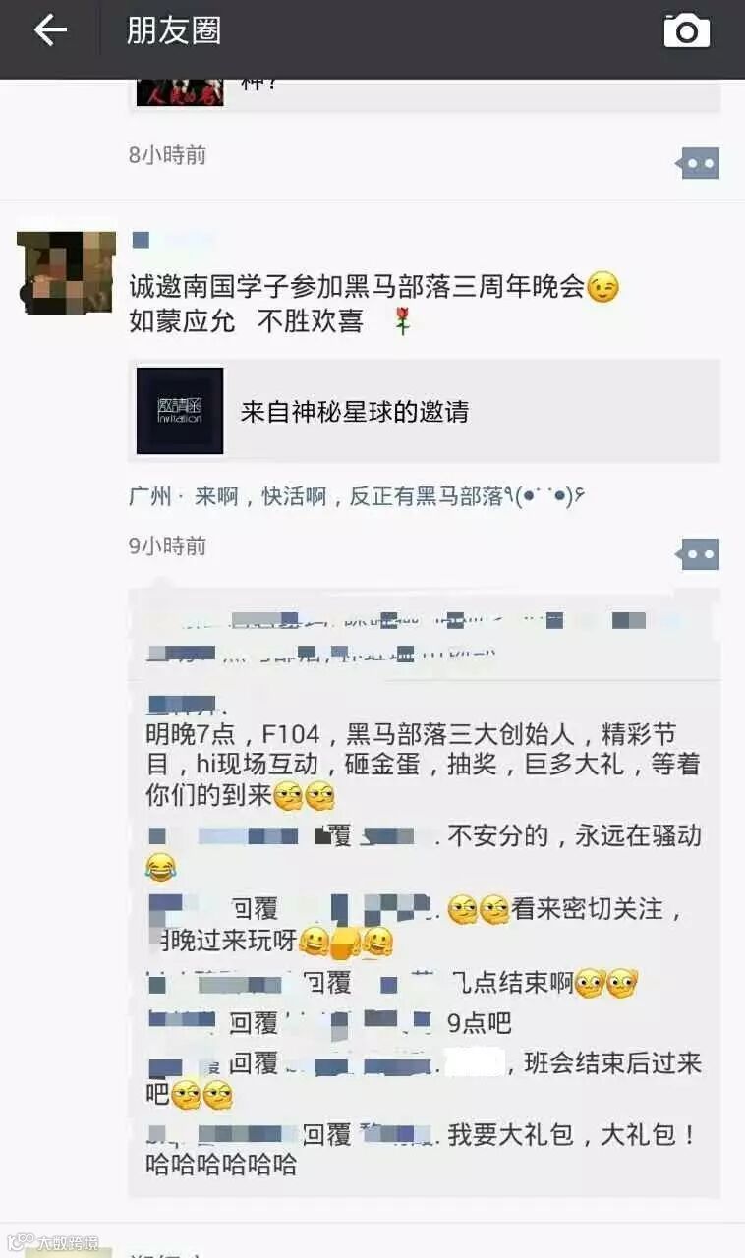Screen dimensions: 745x1258
Task: Open comment menu for 8小時前 post
Action: click(699, 163)
